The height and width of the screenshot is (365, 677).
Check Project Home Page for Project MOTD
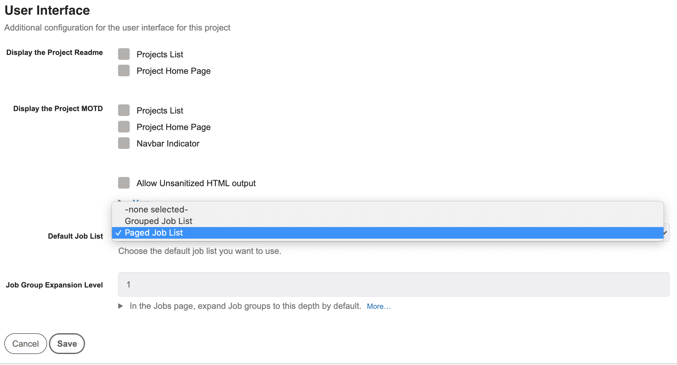124,127
